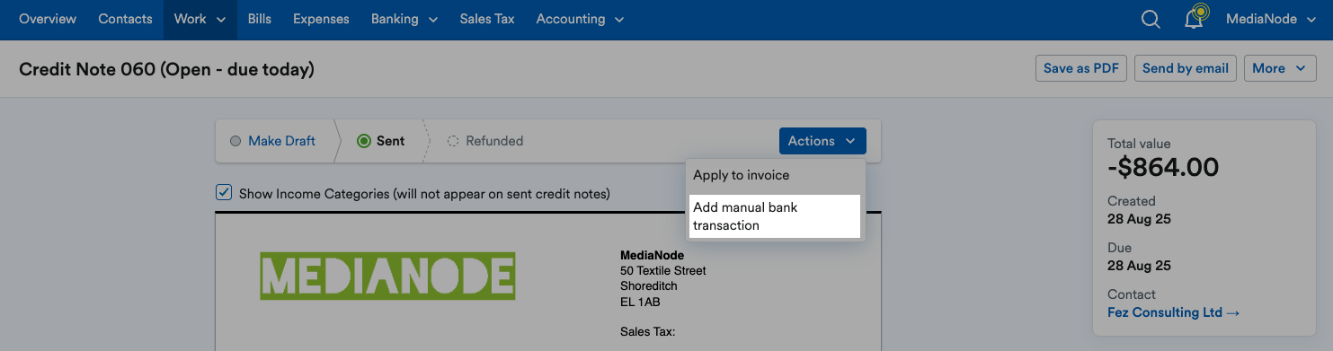This screenshot has width=1333, height=351.
Task: Click the MEDIANODE logo image
Action: point(387,276)
